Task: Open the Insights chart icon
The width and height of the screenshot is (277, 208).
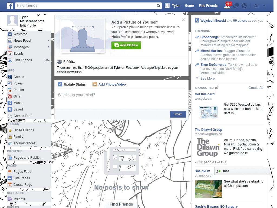Action: [x=10, y=199]
